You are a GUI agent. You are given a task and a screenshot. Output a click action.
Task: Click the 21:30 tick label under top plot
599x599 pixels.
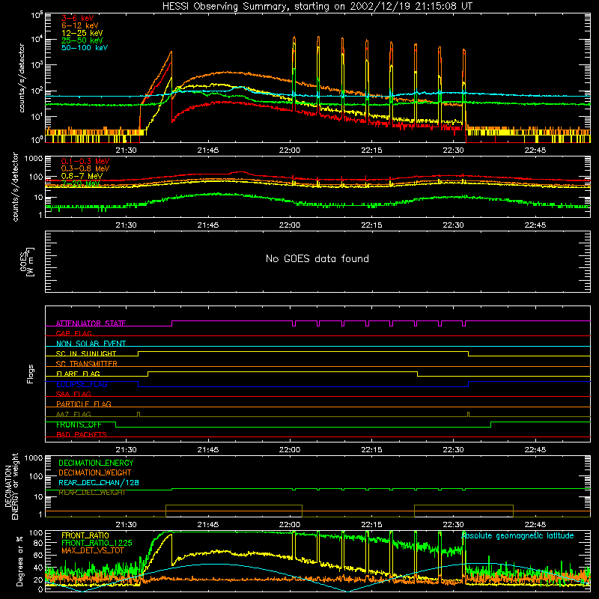tap(126, 150)
